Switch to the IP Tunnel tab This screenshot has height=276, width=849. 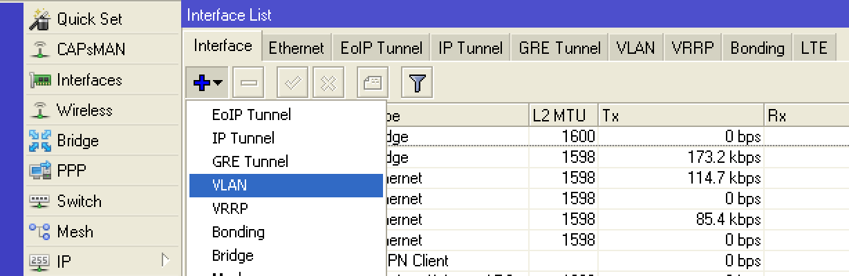tap(470, 48)
